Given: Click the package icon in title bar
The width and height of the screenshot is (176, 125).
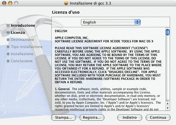Looking at the screenshot, I should coord(66,3).
